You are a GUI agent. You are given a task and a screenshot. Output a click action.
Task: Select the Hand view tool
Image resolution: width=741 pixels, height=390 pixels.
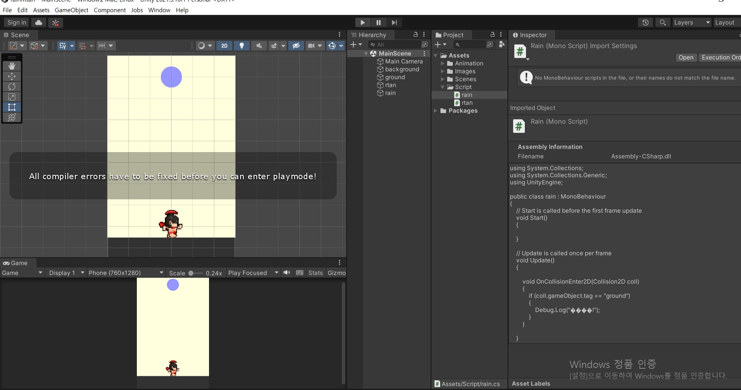(x=12, y=66)
